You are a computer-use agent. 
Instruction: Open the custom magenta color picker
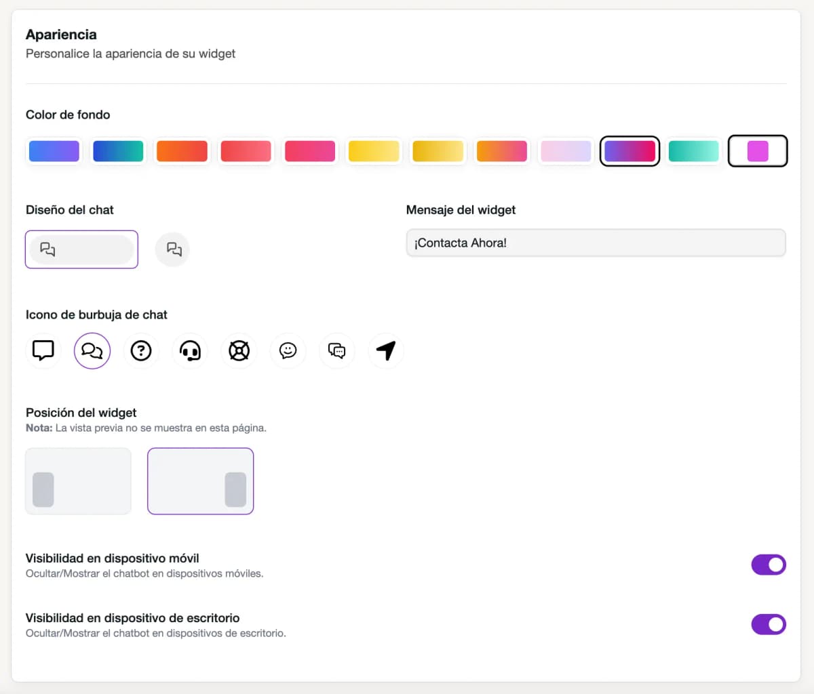(758, 150)
